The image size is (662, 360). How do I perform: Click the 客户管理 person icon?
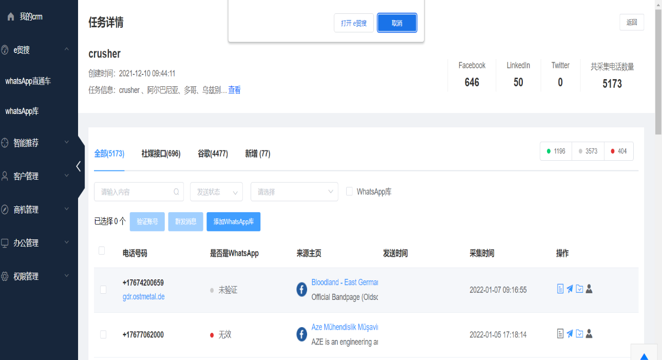point(5,176)
